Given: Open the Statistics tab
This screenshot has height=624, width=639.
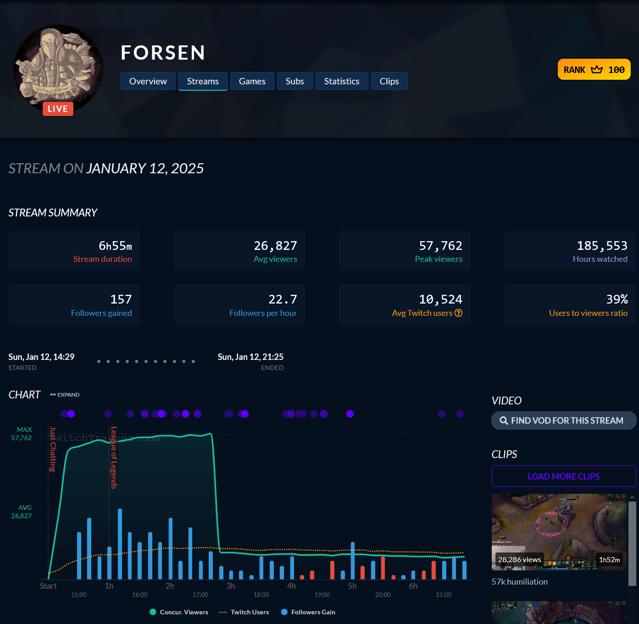Looking at the screenshot, I should tap(342, 81).
